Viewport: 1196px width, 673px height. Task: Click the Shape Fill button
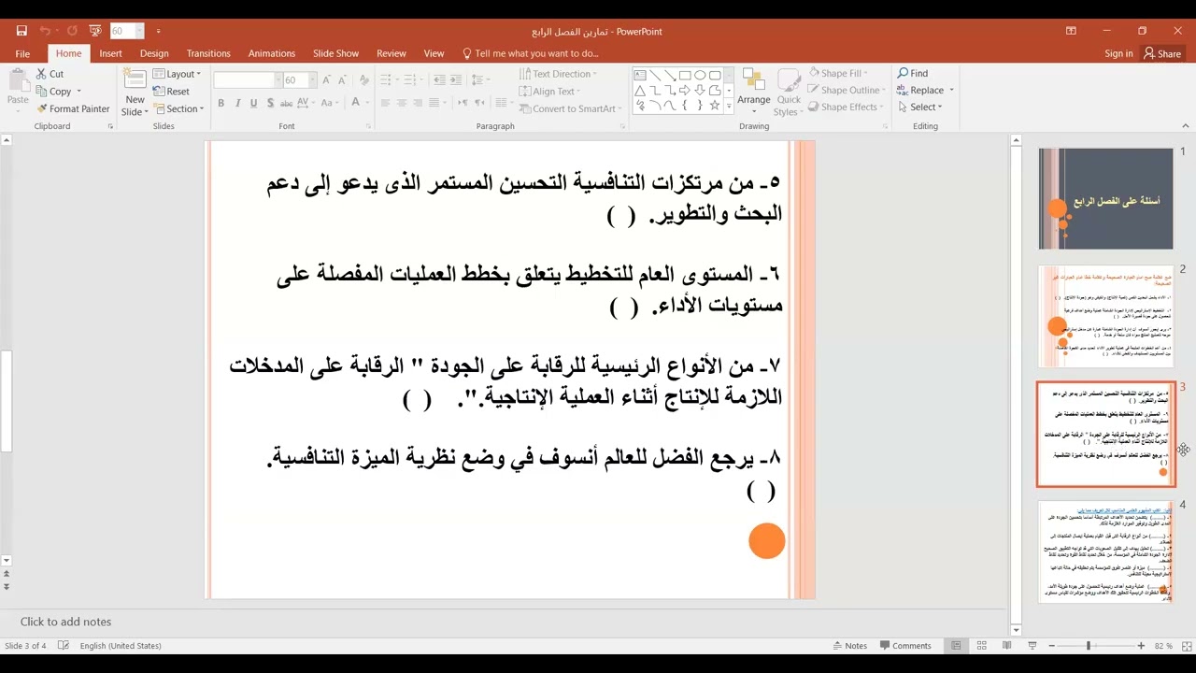click(838, 73)
